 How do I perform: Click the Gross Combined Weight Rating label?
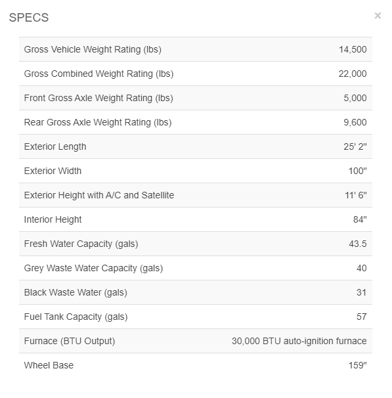click(x=98, y=74)
